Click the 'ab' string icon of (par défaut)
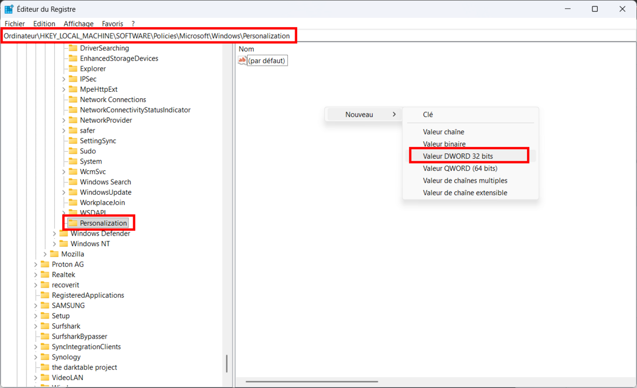Viewport: 637px width, 388px height. point(243,61)
